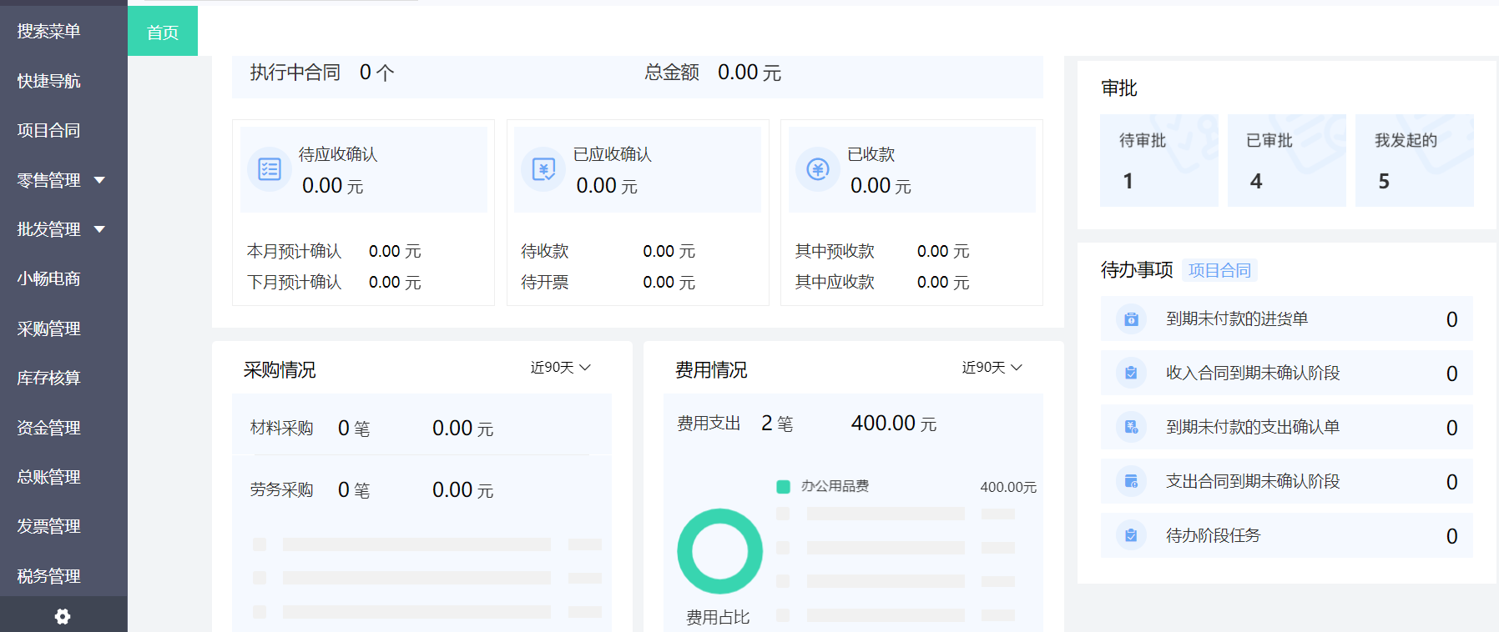Click the 到期未付款的进货单 row icon
Image resolution: width=1499 pixels, height=632 pixels.
tap(1131, 319)
